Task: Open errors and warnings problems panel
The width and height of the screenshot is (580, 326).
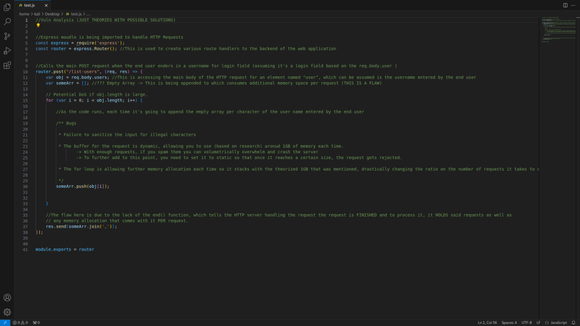Action: [x=20, y=323]
